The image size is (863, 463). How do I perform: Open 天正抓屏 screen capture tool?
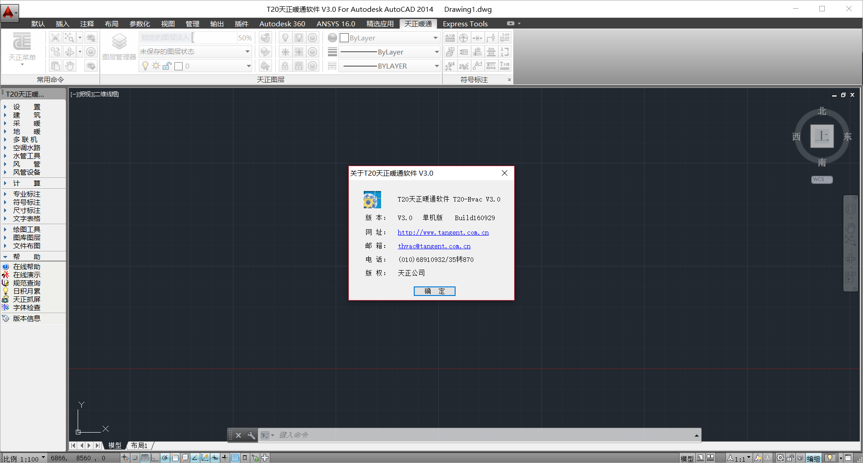pos(26,300)
